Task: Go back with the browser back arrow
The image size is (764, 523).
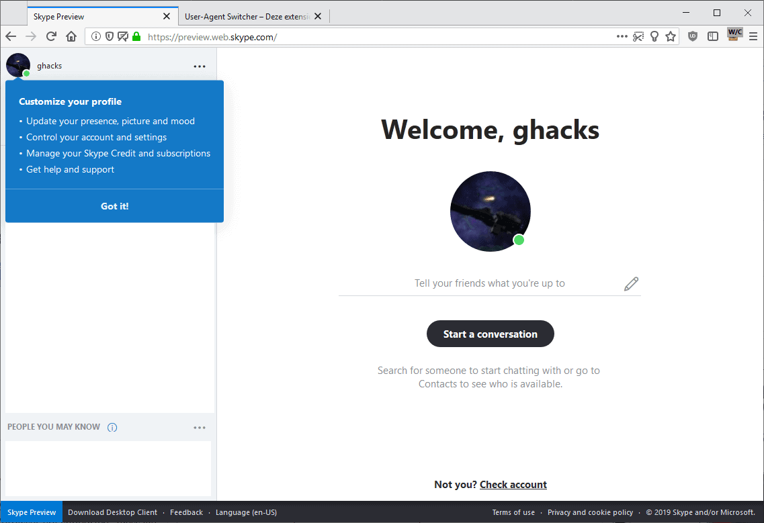Action: coord(11,36)
